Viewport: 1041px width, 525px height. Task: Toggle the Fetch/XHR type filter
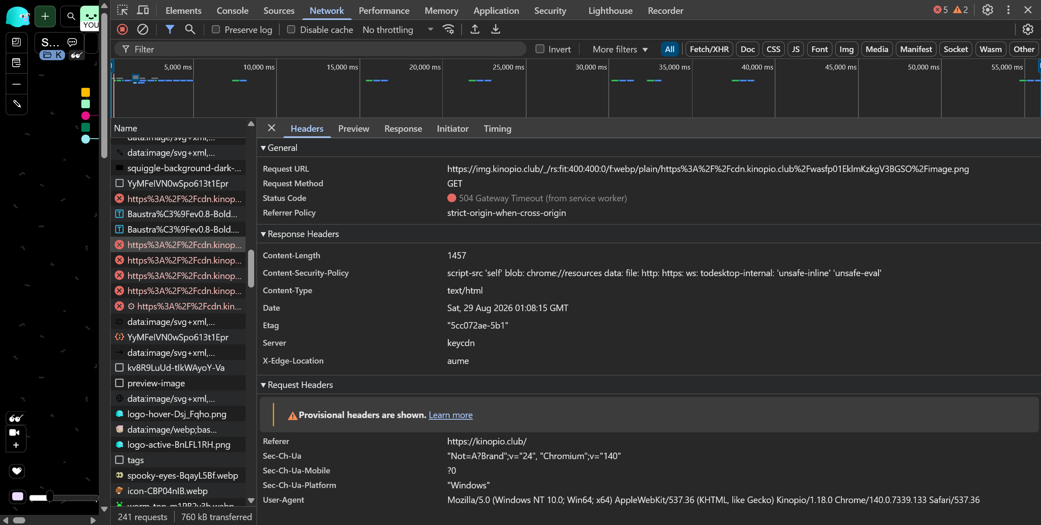click(709, 49)
